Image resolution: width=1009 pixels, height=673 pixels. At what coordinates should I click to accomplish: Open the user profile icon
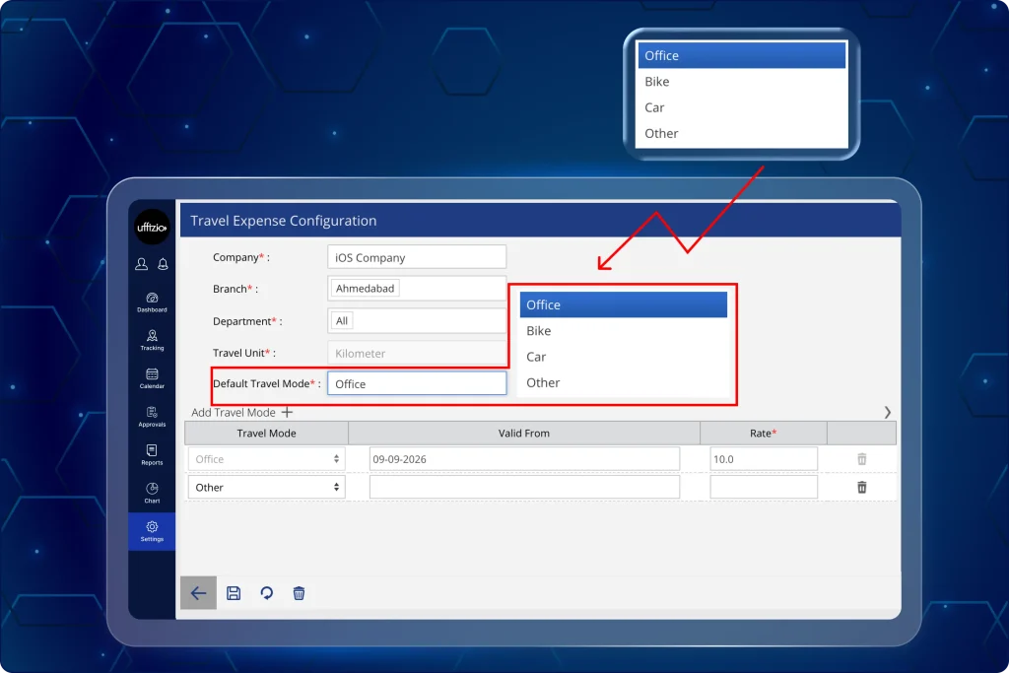pyautogui.click(x=142, y=264)
